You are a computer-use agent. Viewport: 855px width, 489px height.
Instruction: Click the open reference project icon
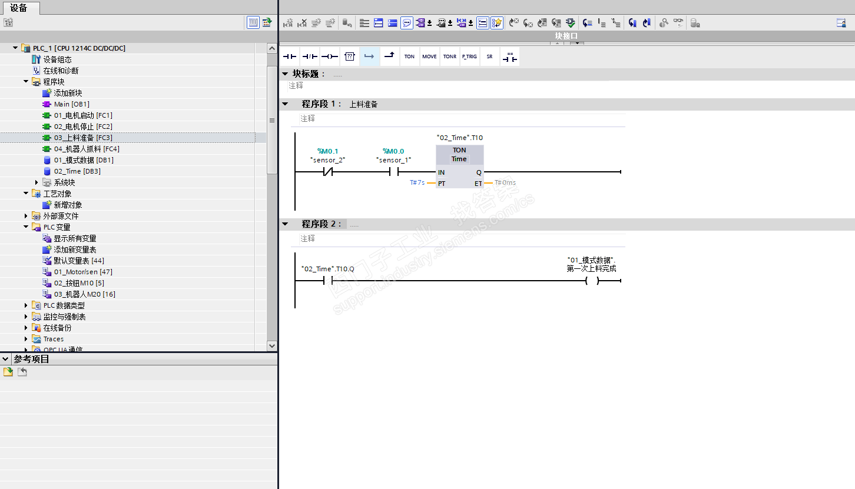click(8, 372)
